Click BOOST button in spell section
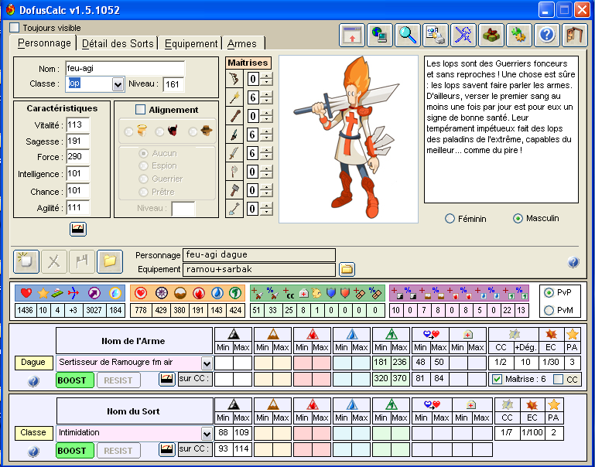 75,451
